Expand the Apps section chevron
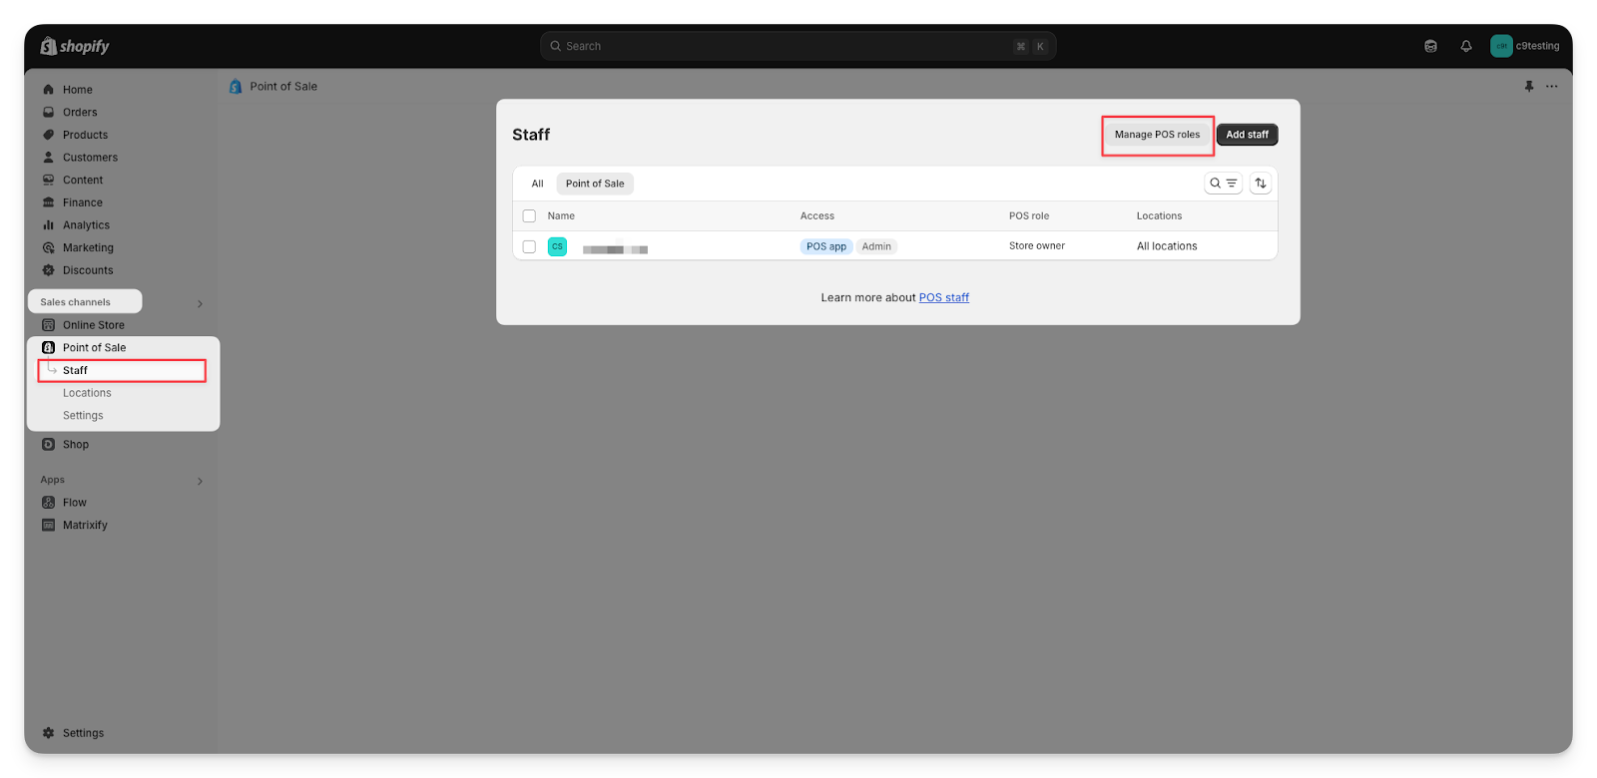This screenshot has height=778, width=1597. tap(200, 481)
